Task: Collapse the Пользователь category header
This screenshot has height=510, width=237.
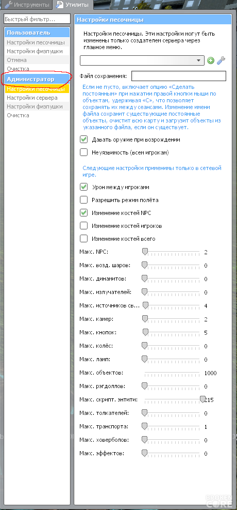Action: (x=37, y=33)
